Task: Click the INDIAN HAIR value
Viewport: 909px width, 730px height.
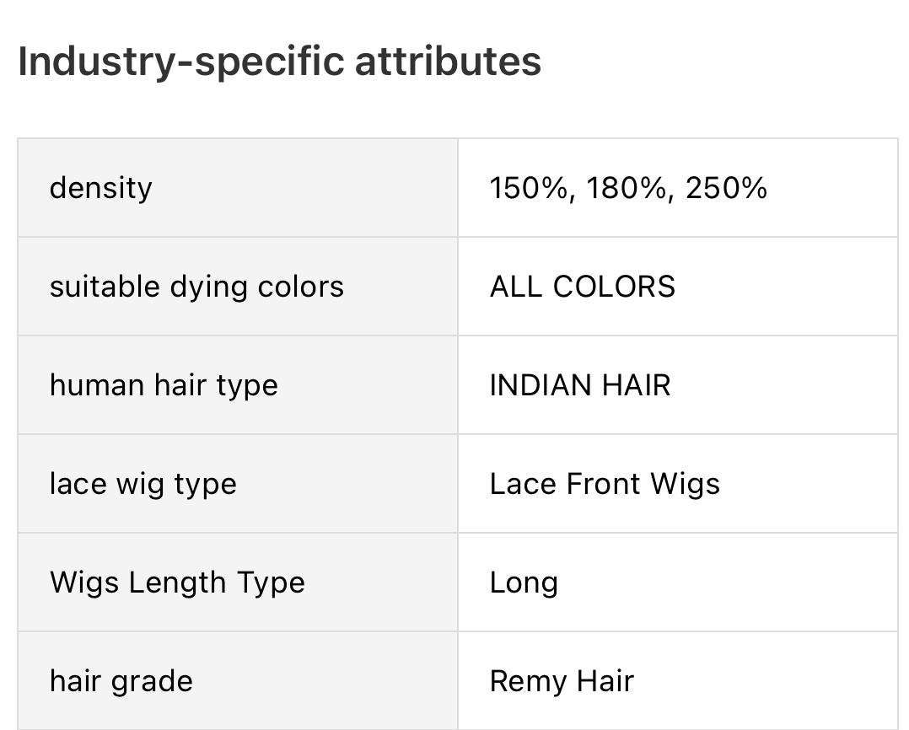Action: [x=580, y=385]
